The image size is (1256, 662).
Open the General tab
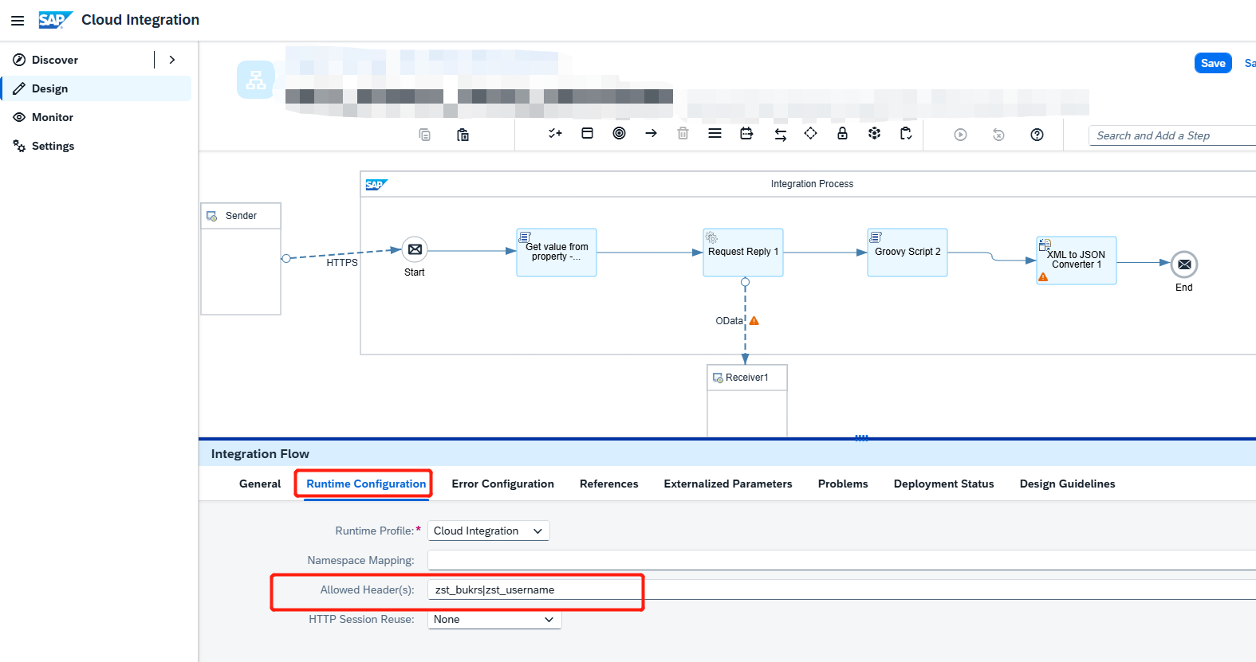click(260, 484)
